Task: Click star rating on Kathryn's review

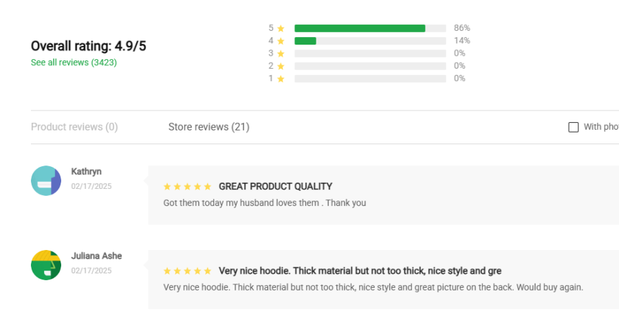Action: pos(188,186)
